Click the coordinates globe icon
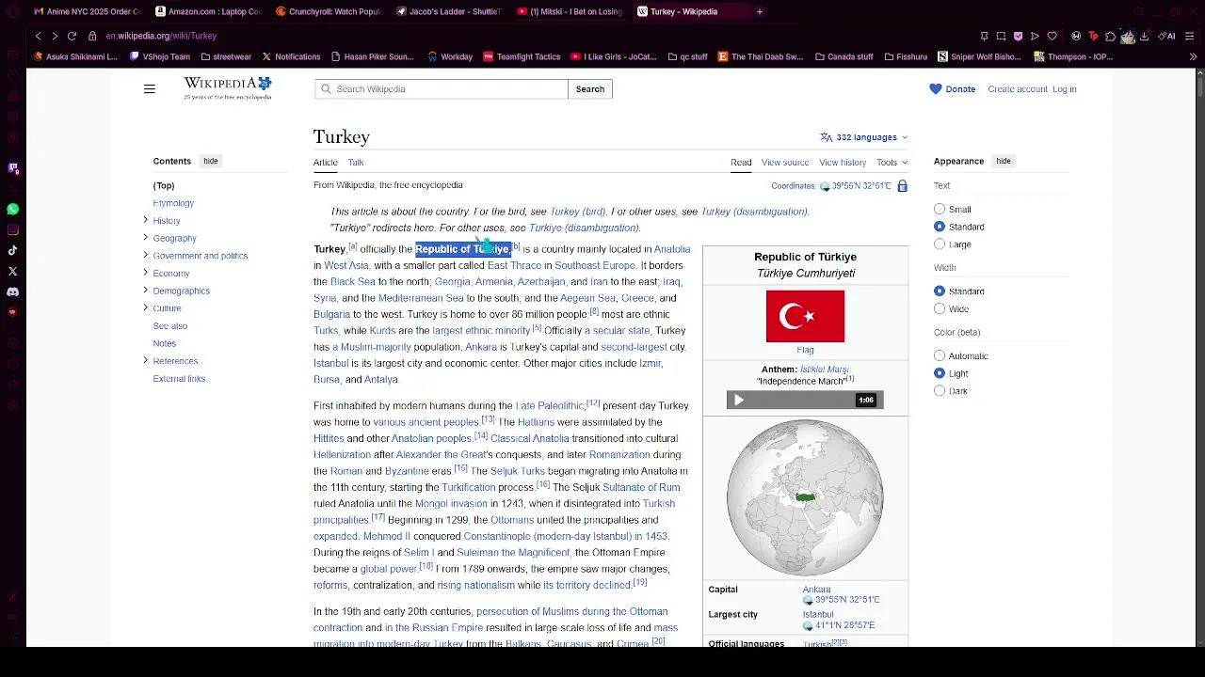Viewport: 1205px width, 677px height. click(825, 186)
